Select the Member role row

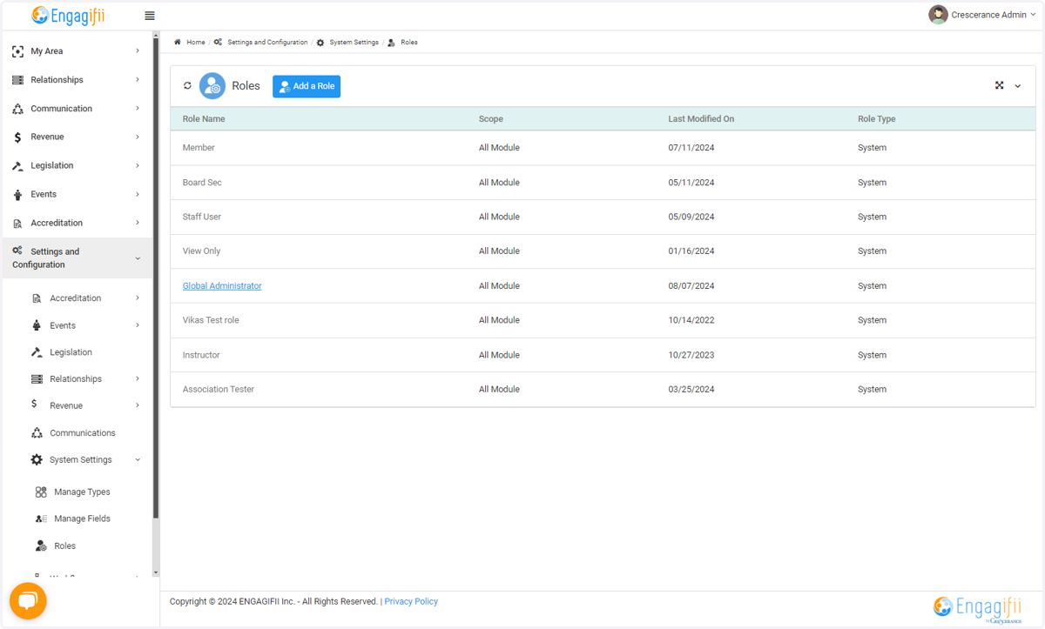pyautogui.click(x=603, y=148)
